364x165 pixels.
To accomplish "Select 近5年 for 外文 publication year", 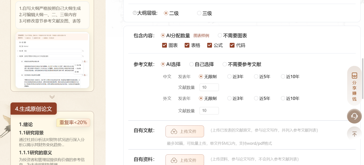I will click(x=256, y=98).
